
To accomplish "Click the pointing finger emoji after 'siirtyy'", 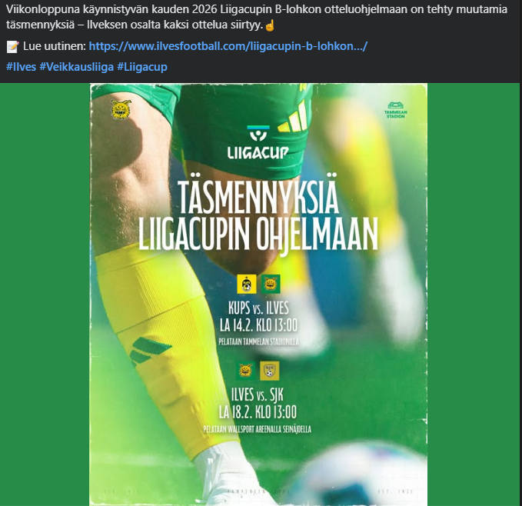I will coord(270,25).
